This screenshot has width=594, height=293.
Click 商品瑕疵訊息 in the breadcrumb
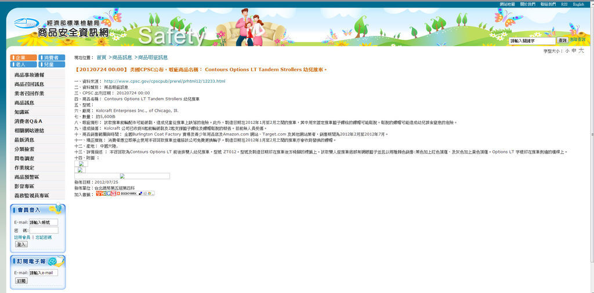(153, 57)
